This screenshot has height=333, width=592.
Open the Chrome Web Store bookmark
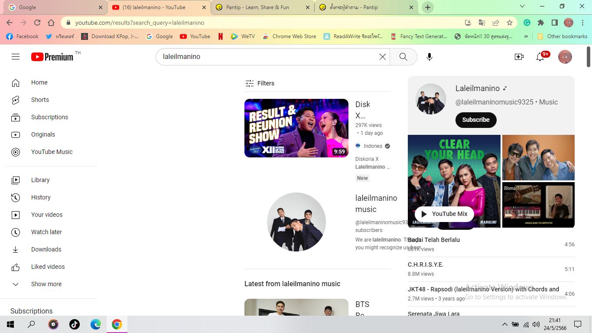point(289,36)
